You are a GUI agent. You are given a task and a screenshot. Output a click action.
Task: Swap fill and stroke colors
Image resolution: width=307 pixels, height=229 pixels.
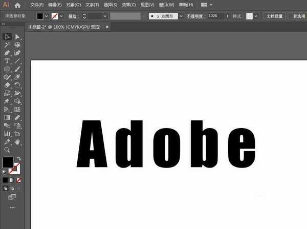(x=18, y=159)
